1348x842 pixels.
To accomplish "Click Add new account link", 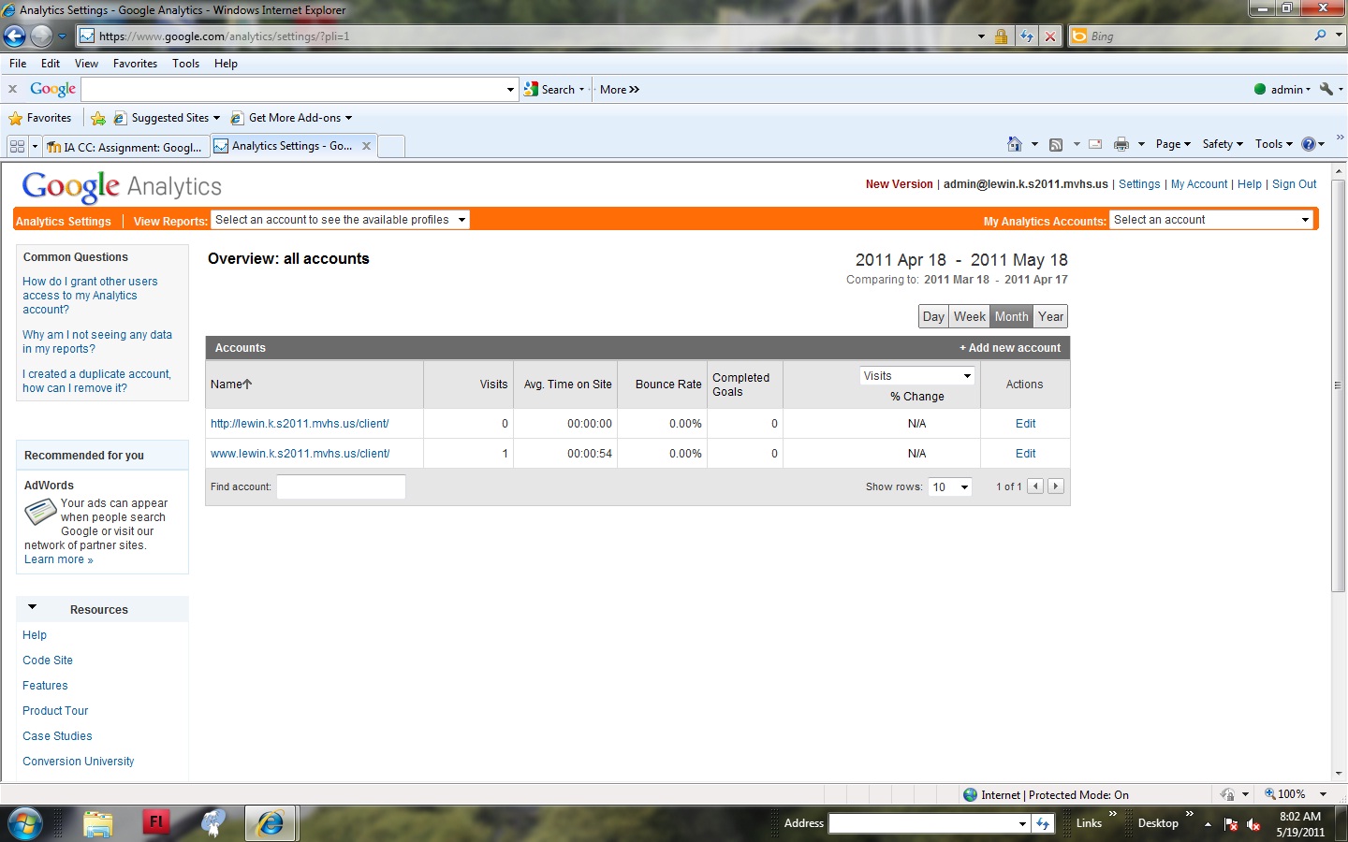I will [x=1010, y=348].
